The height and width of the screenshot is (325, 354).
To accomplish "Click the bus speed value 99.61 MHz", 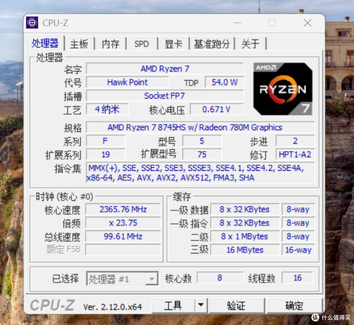I will coord(123,236).
